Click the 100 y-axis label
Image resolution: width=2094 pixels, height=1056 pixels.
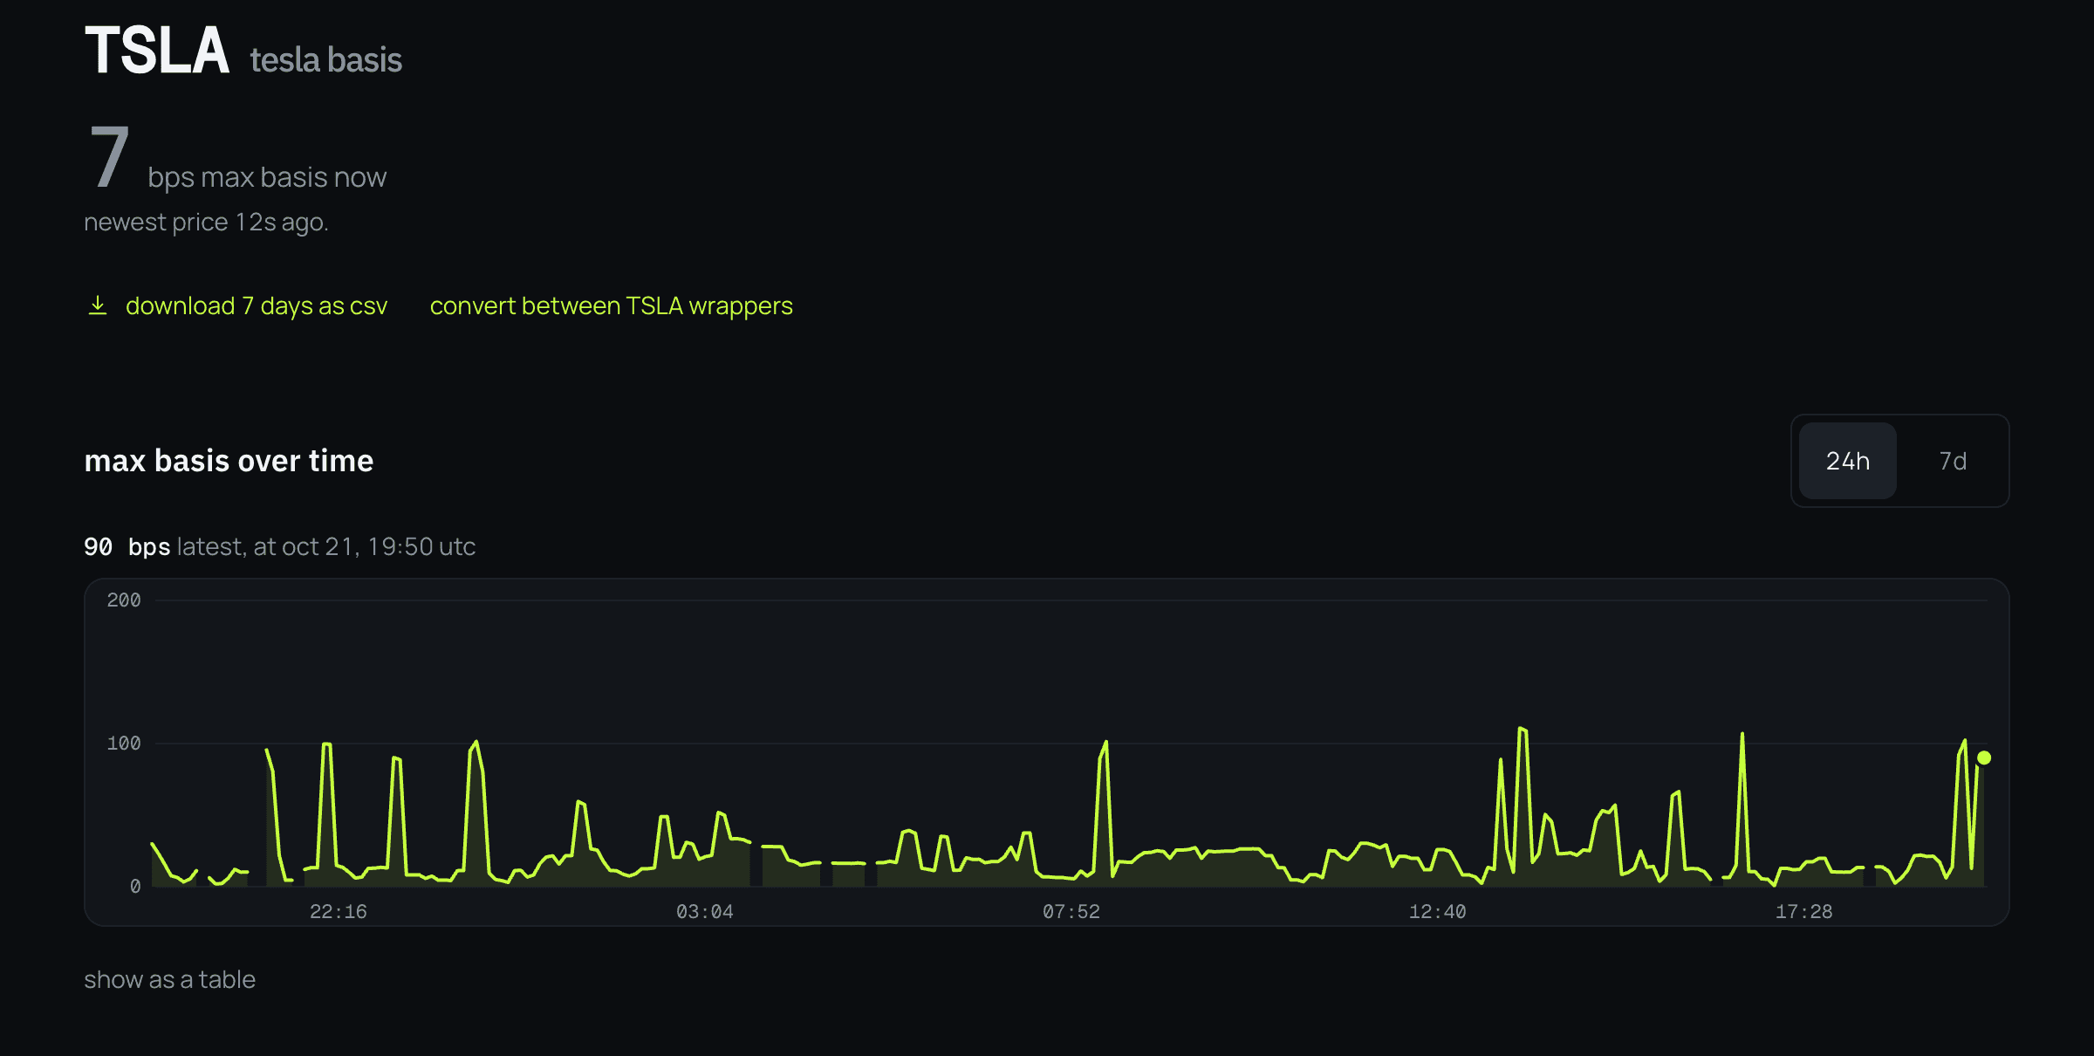pos(124,743)
